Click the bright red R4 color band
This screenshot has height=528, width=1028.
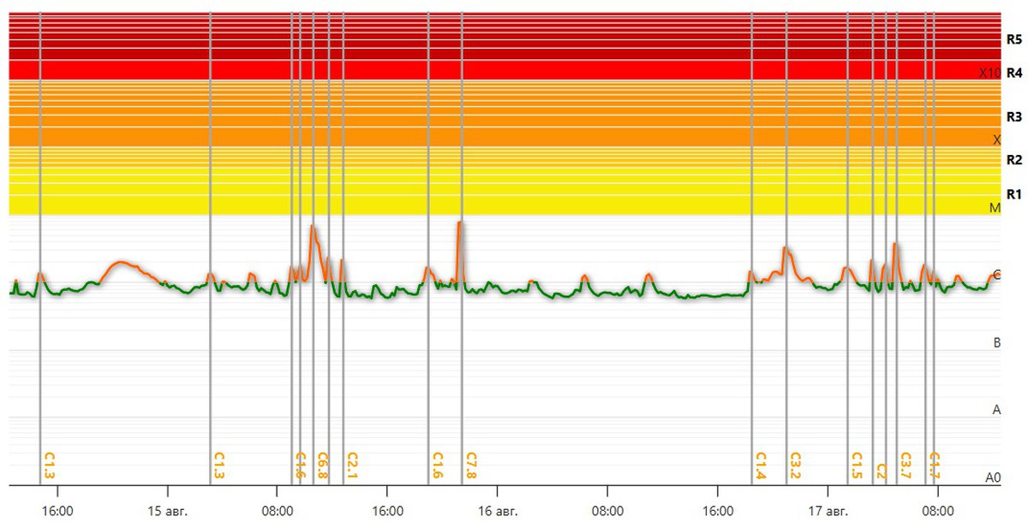click(x=497, y=70)
